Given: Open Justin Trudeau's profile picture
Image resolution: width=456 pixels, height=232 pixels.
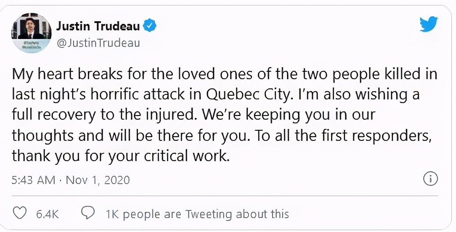Looking at the screenshot, I should tap(31, 33).
